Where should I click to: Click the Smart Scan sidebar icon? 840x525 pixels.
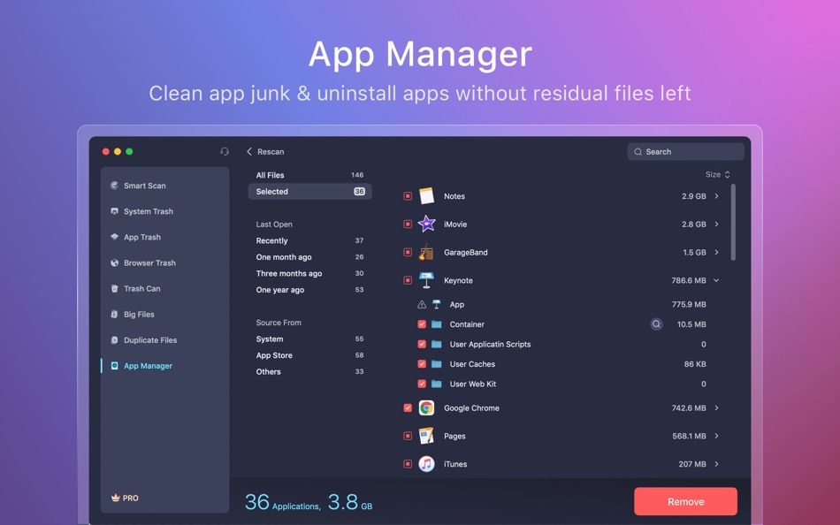pyautogui.click(x=114, y=186)
